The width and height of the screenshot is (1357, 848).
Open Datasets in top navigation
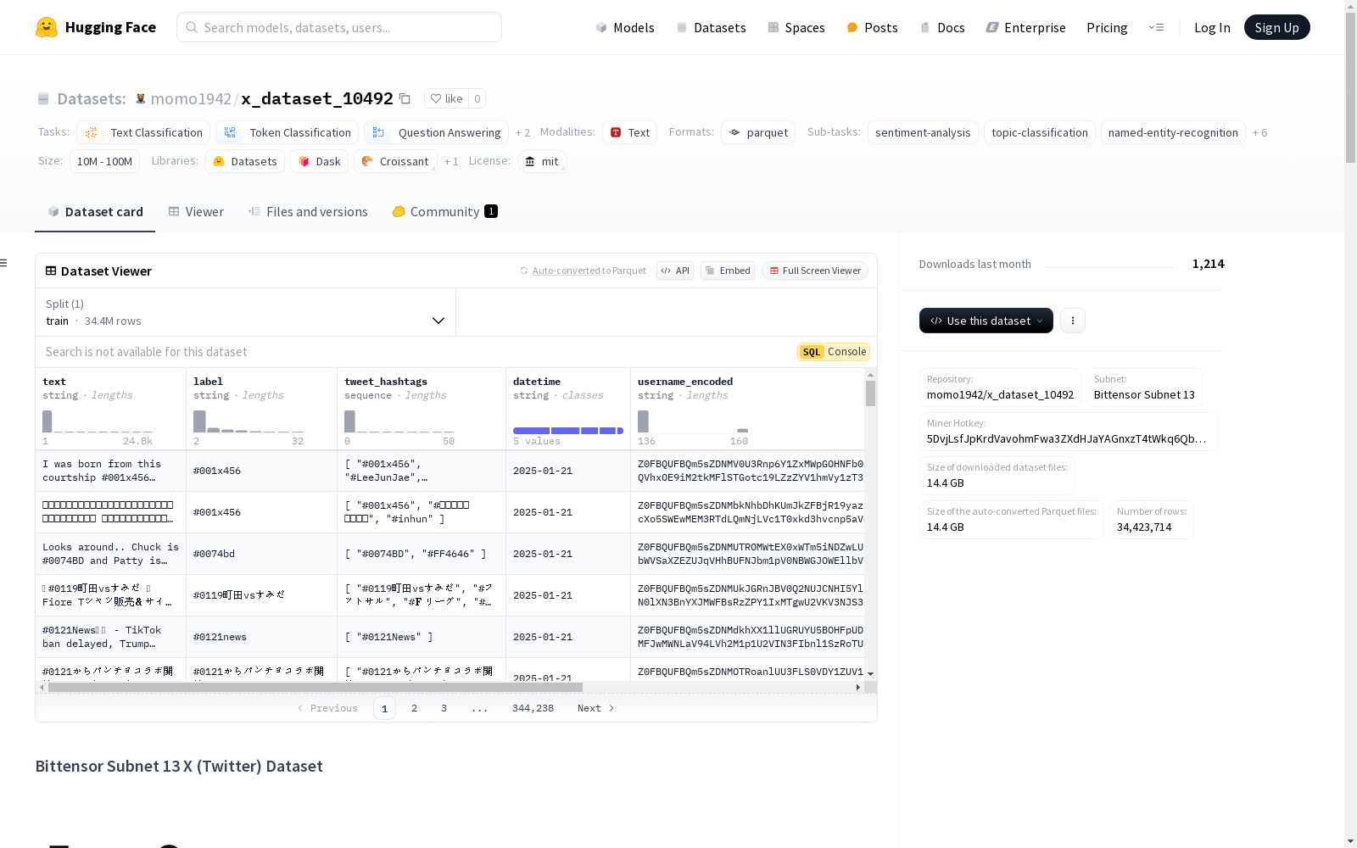pyautogui.click(x=711, y=27)
